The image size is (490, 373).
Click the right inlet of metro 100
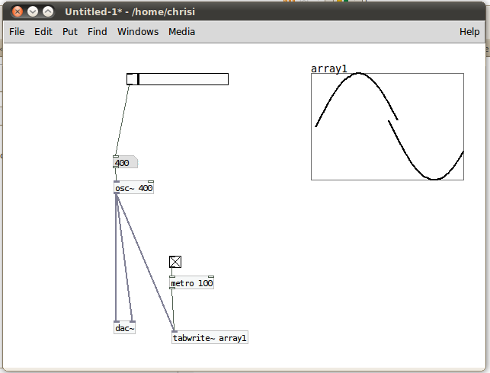tap(211, 276)
